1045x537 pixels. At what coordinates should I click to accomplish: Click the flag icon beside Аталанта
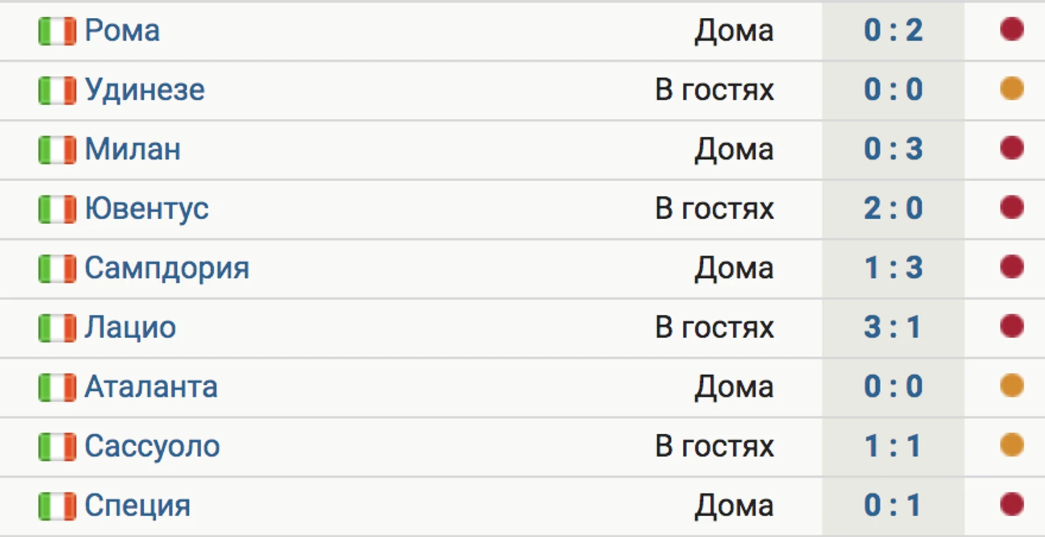click(57, 388)
